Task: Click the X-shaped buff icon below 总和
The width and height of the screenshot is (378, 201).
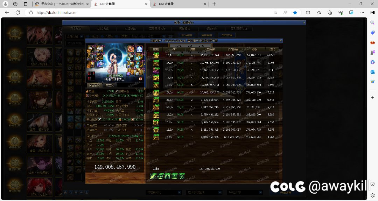Action: click(x=182, y=176)
